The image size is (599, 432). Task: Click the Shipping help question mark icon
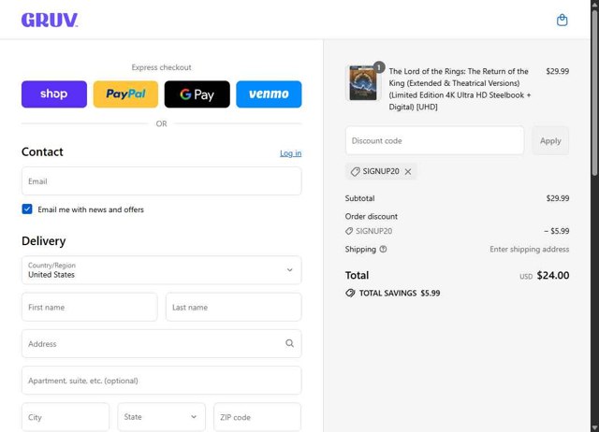point(383,250)
